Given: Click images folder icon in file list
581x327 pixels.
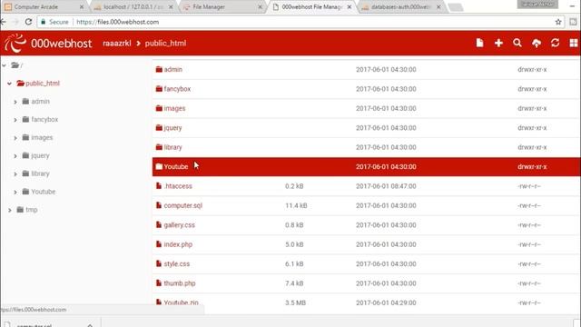Looking at the screenshot, I should [x=159, y=108].
